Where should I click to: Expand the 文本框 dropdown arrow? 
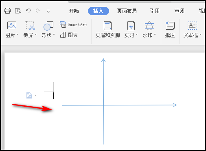click(x=200, y=35)
